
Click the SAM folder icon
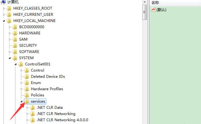pos(15,39)
